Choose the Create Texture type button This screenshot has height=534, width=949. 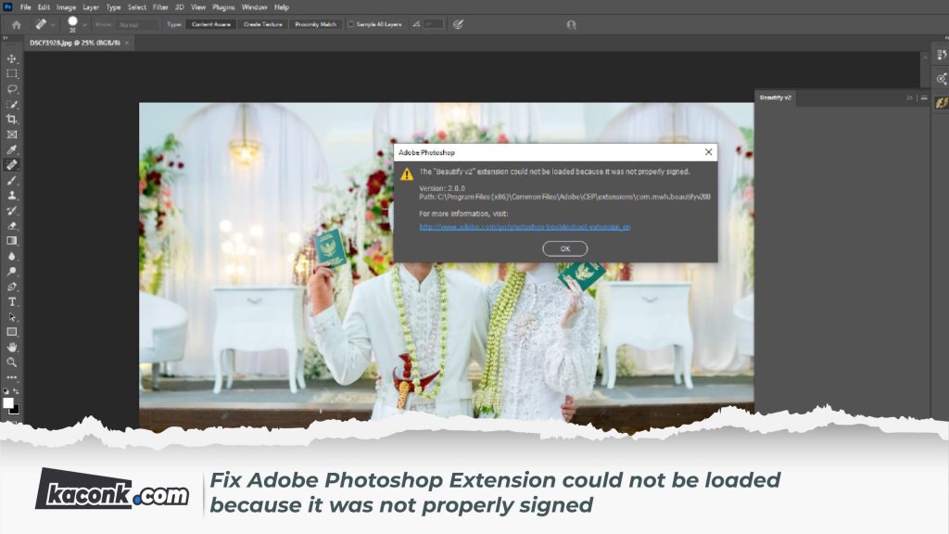[x=262, y=25]
